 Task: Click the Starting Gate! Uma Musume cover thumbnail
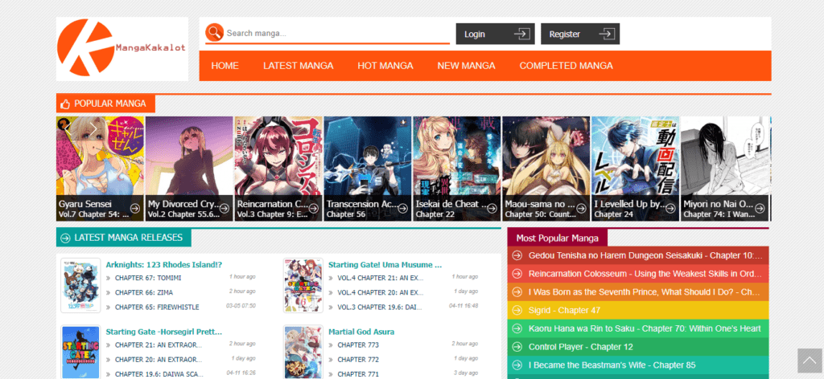click(303, 285)
